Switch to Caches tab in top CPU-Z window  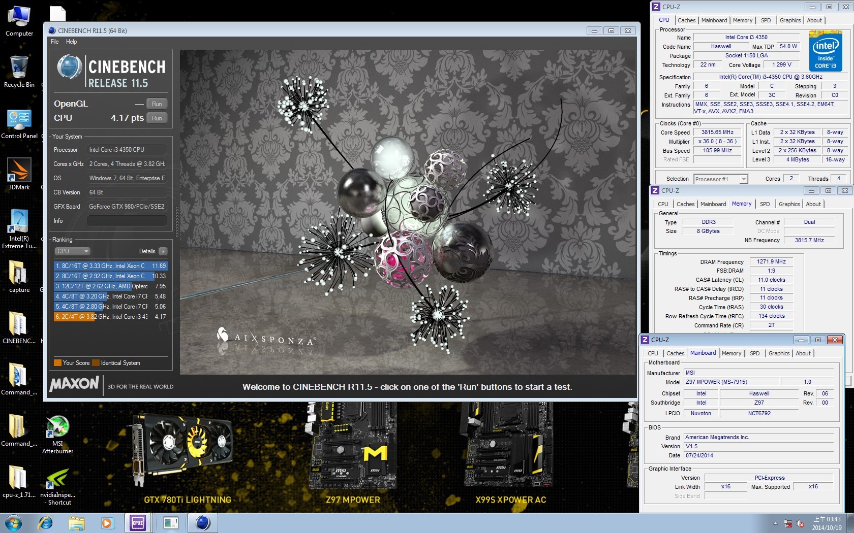686,20
